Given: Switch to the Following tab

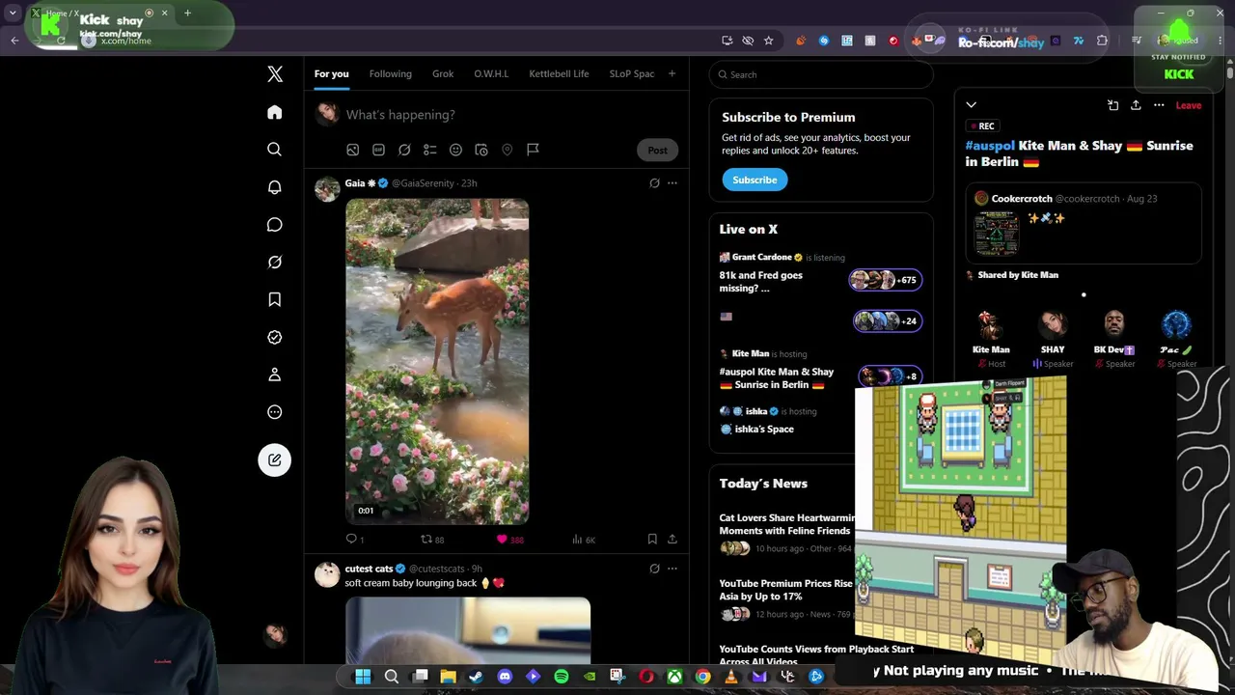Looking at the screenshot, I should tap(390, 74).
